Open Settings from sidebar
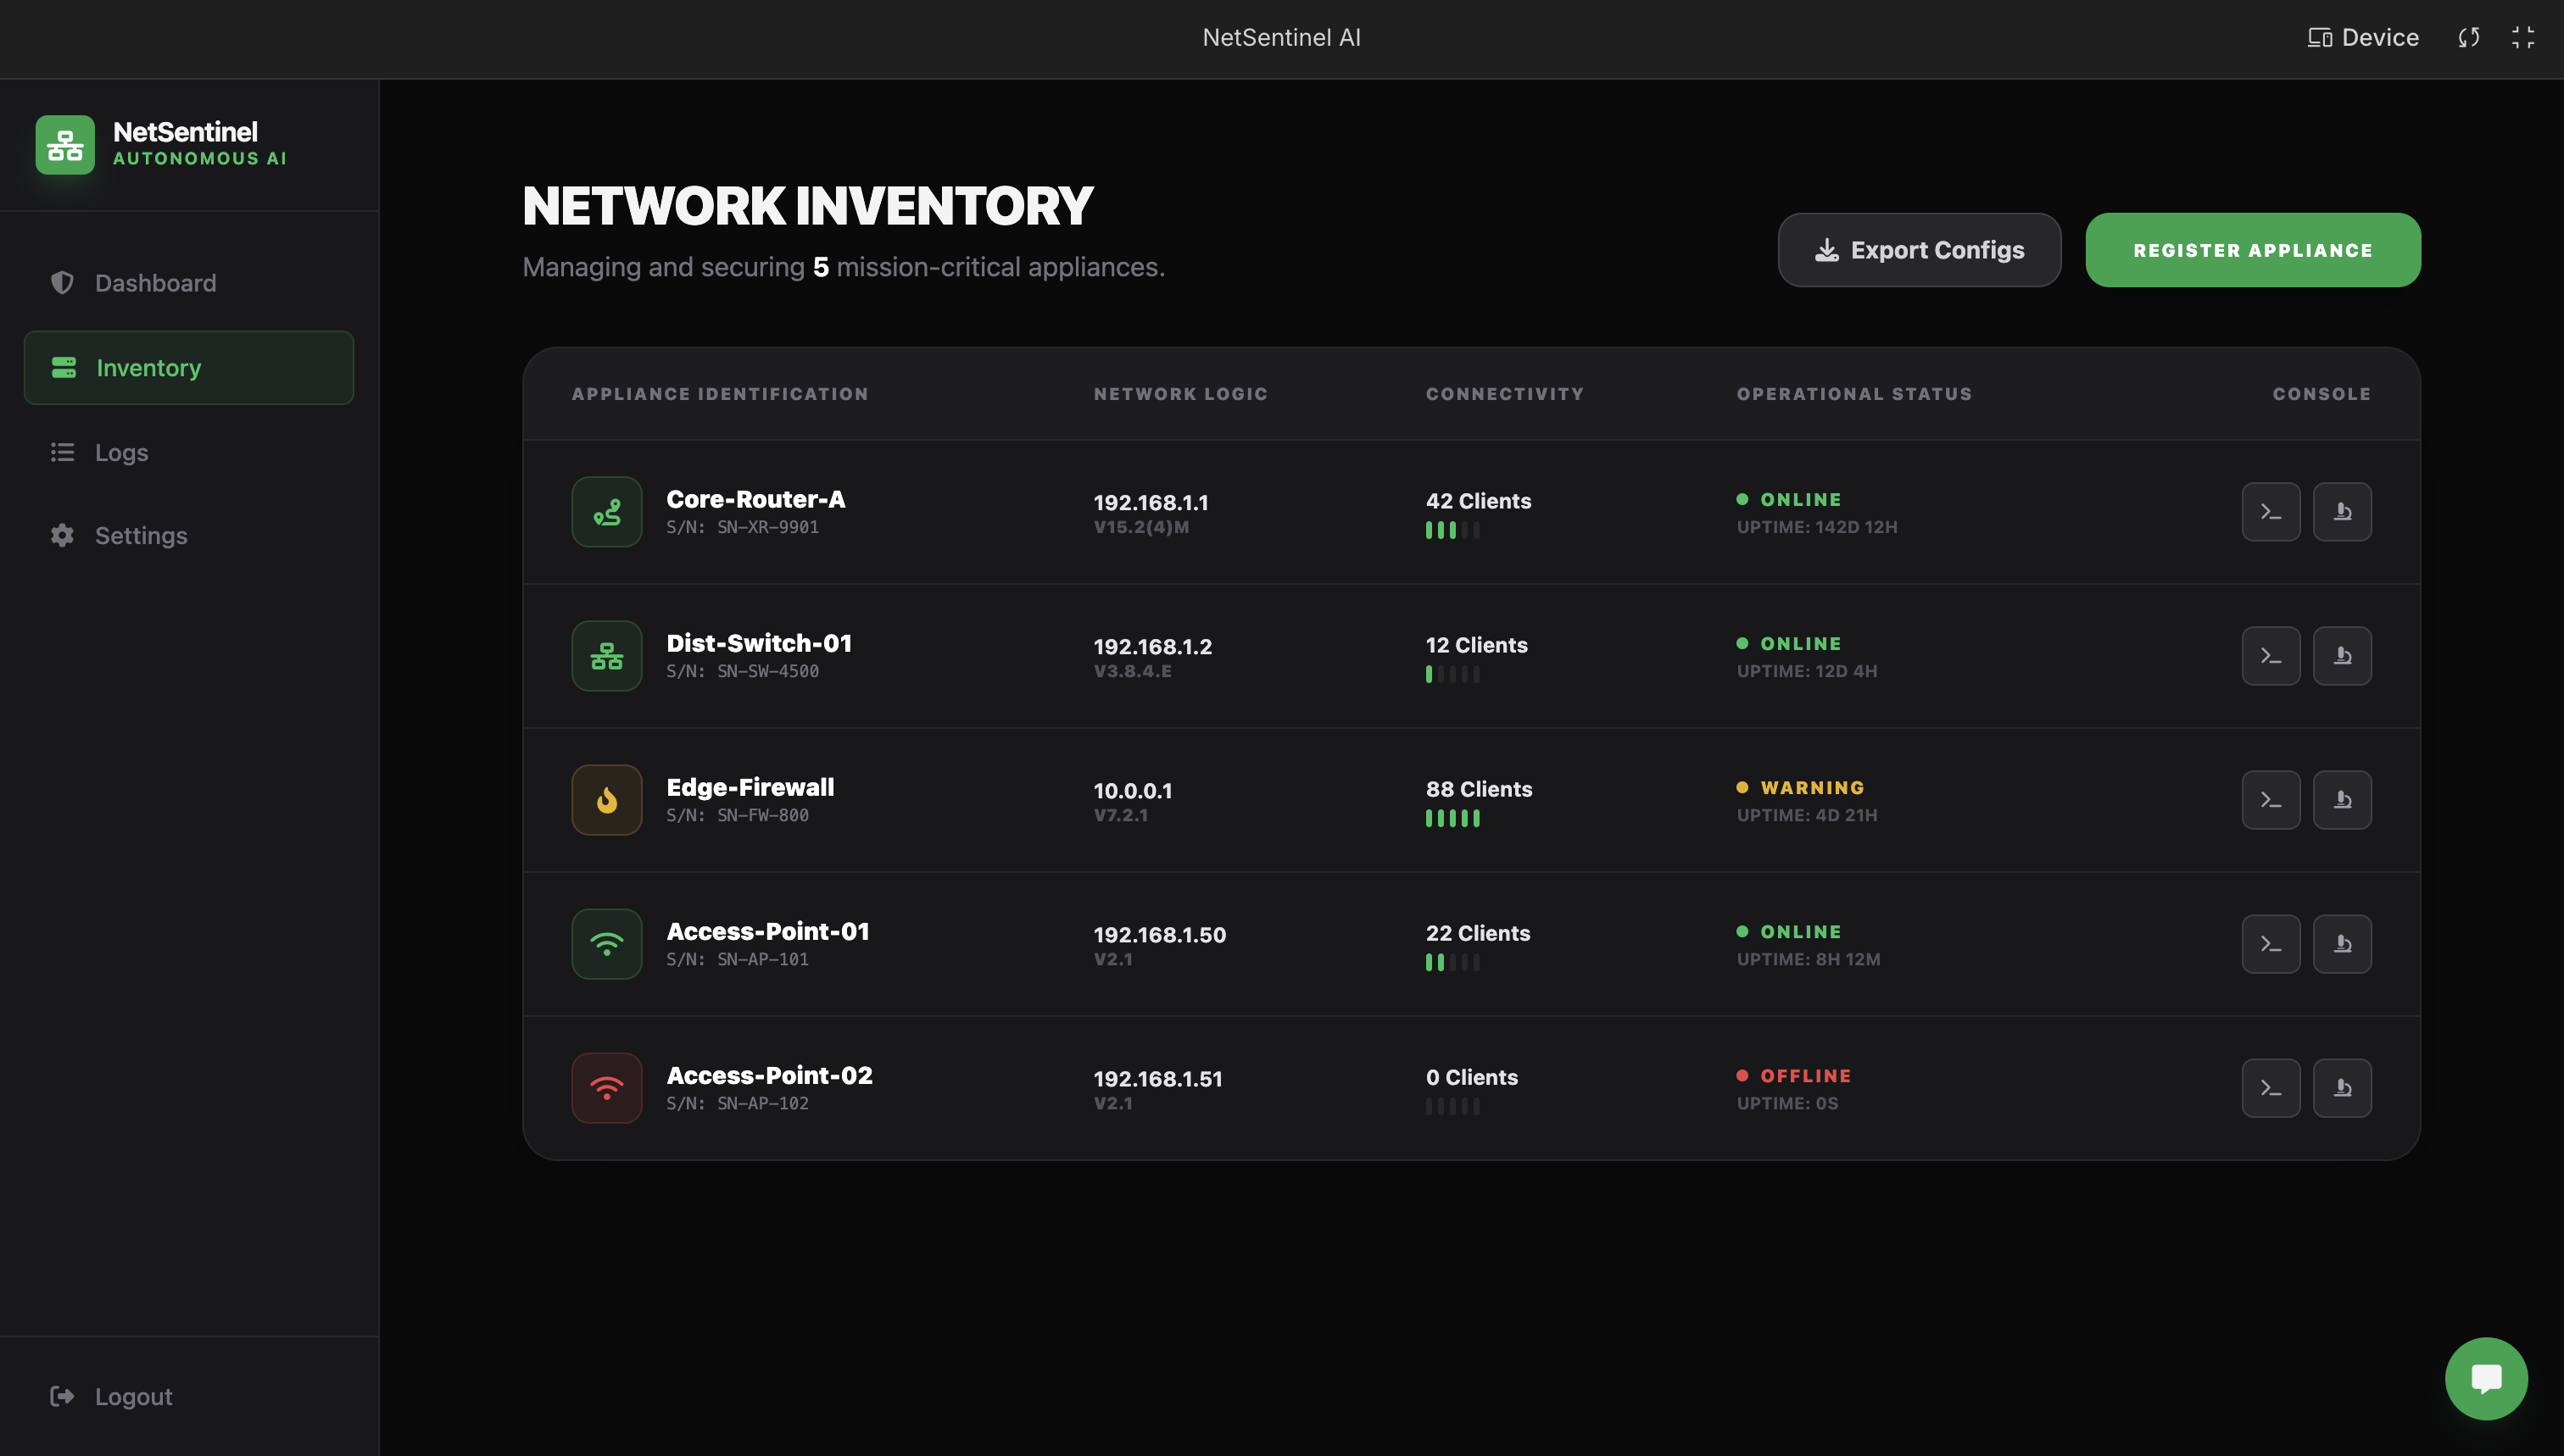This screenshot has width=2564, height=1456. (x=140, y=536)
